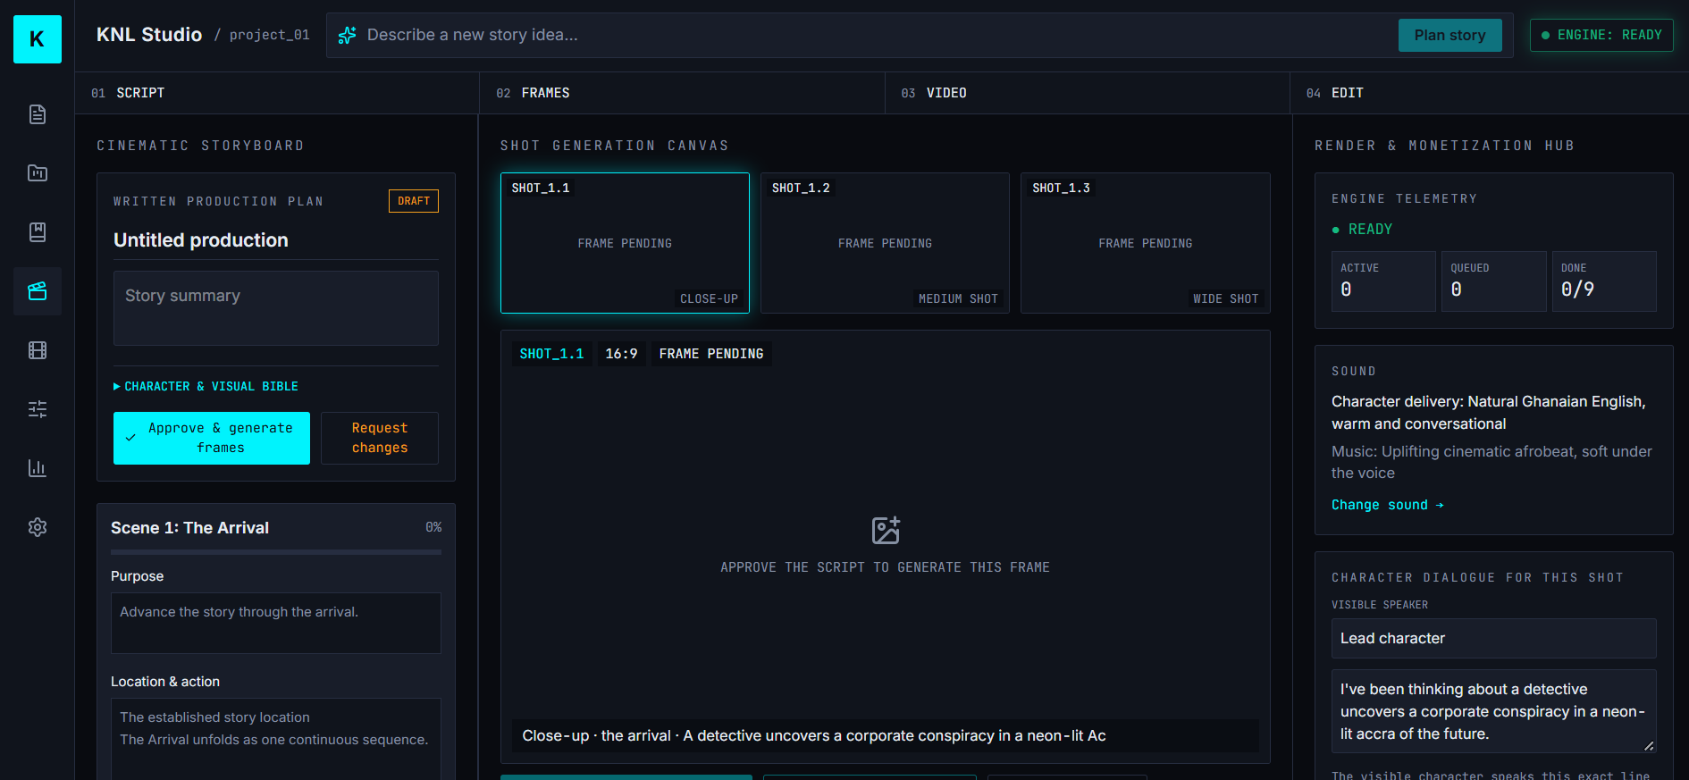Open the bookmarked book icon in sidebar
The width and height of the screenshot is (1689, 780).
[38, 232]
